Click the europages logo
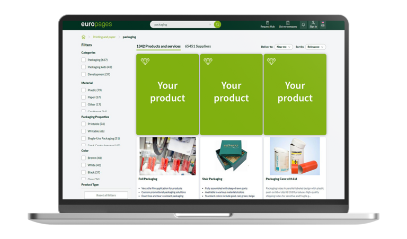This screenshot has width=407, height=239. [96, 24]
